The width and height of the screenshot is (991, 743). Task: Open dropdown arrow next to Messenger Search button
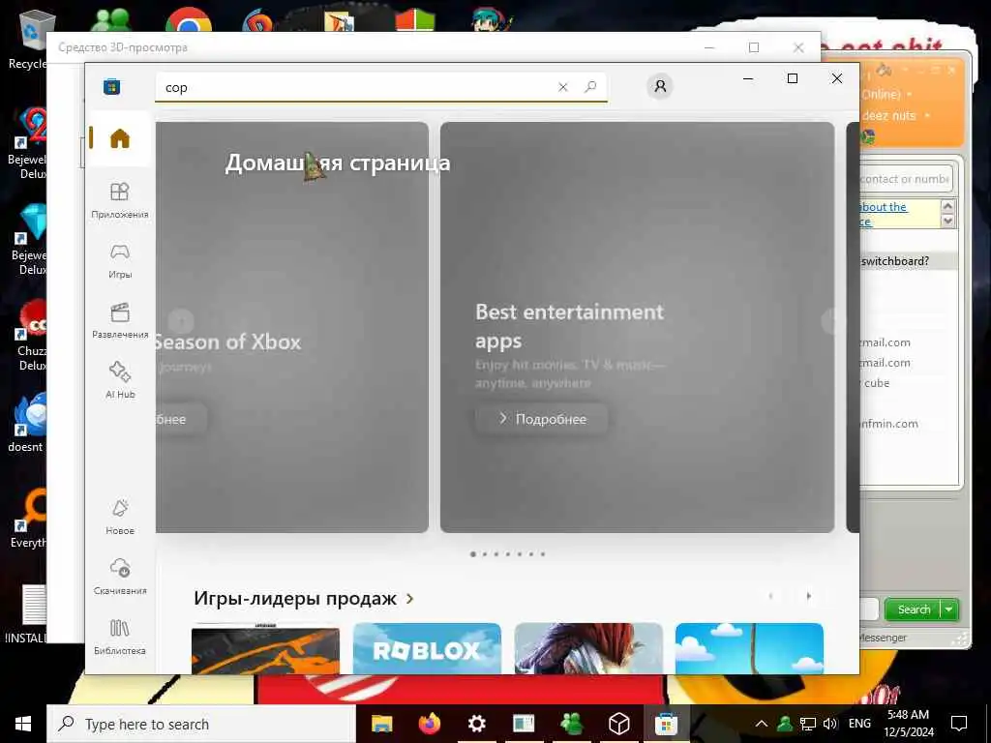tap(949, 609)
